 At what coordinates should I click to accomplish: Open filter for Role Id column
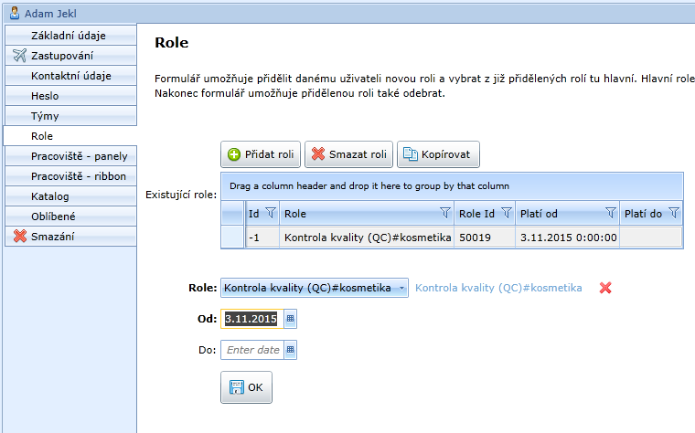506,213
